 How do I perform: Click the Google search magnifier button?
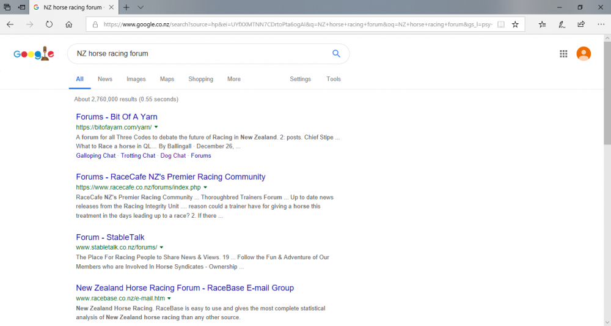pyautogui.click(x=336, y=53)
